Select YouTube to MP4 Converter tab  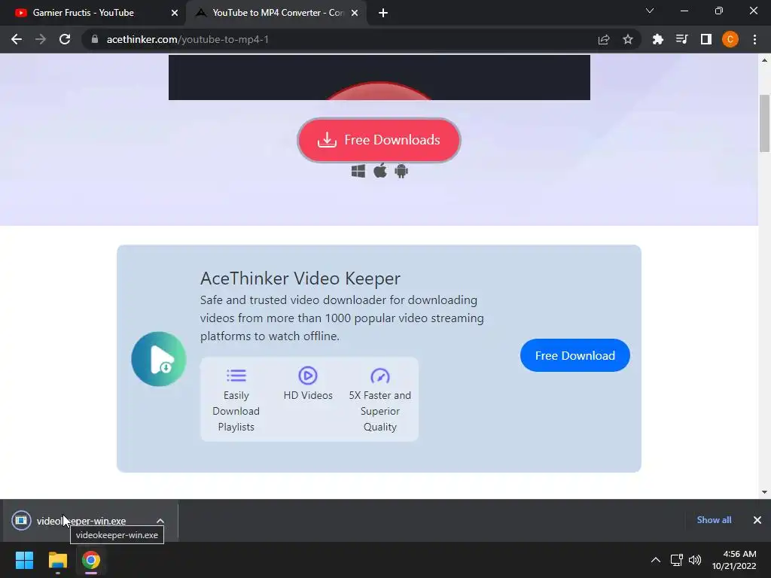click(x=276, y=13)
